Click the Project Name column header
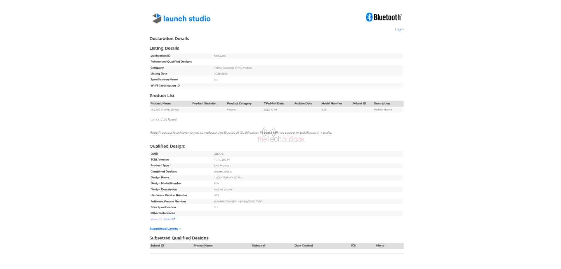 point(203,246)
